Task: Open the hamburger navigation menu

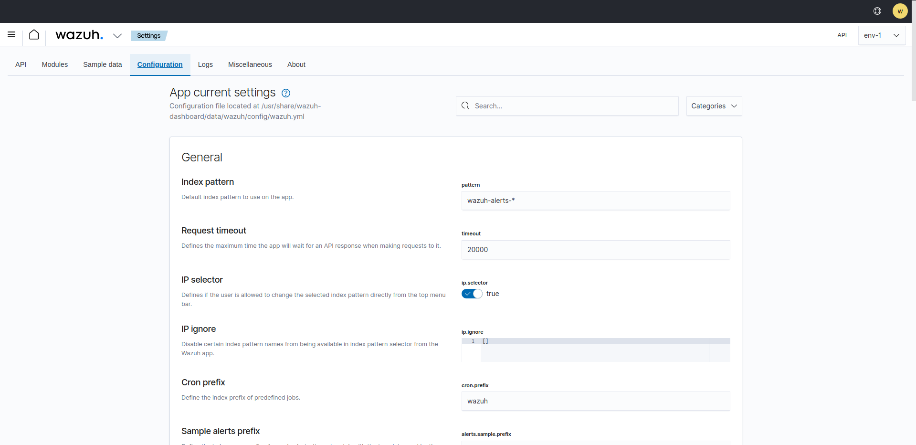Action: pyautogui.click(x=11, y=34)
